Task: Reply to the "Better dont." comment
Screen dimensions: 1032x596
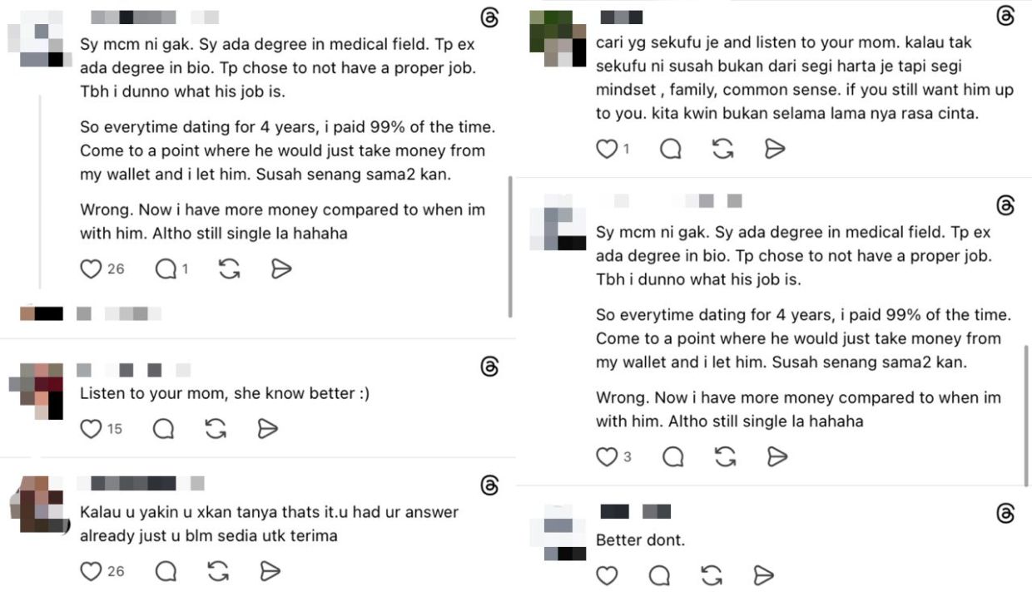Action: pyautogui.click(x=660, y=575)
